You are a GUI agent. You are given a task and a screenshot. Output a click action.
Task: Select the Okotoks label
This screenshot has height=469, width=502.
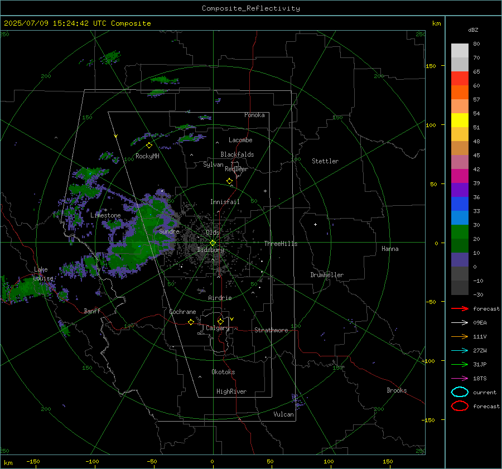point(223,372)
